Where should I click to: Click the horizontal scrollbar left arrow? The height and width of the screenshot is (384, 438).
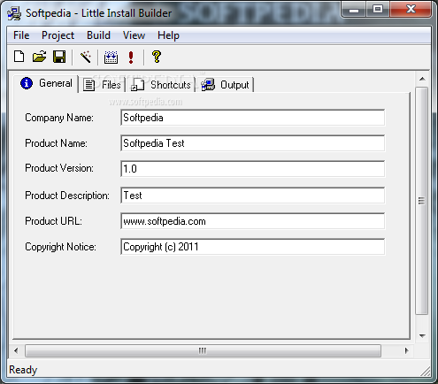click(16, 350)
